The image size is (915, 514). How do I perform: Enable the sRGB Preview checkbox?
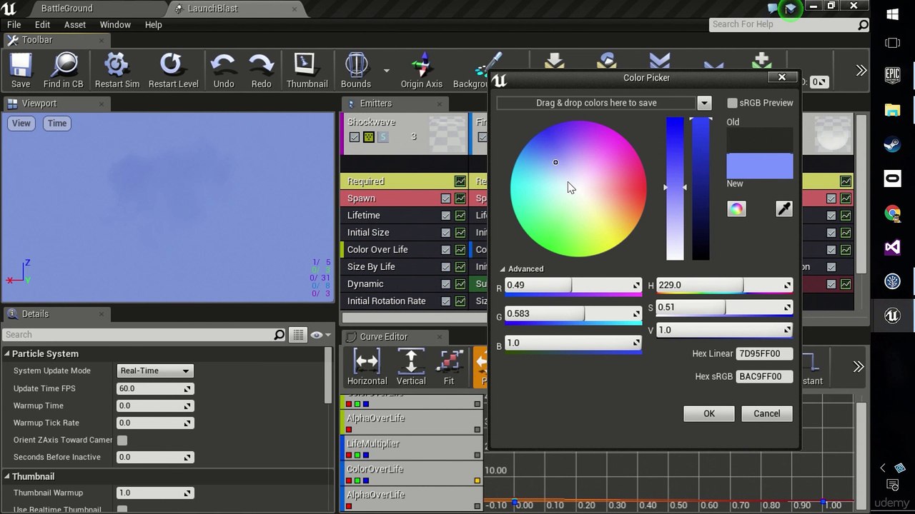[x=732, y=103]
